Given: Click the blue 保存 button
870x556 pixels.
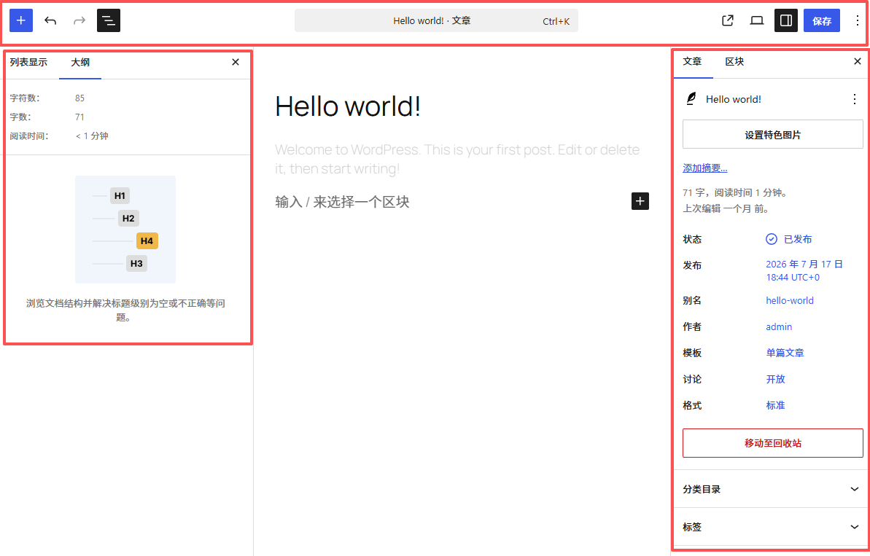Looking at the screenshot, I should [822, 20].
